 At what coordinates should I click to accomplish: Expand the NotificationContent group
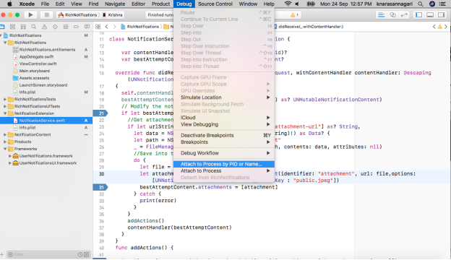5,135
